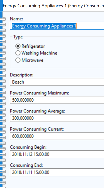Click the spiral notebook binding strip

(3, 100)
